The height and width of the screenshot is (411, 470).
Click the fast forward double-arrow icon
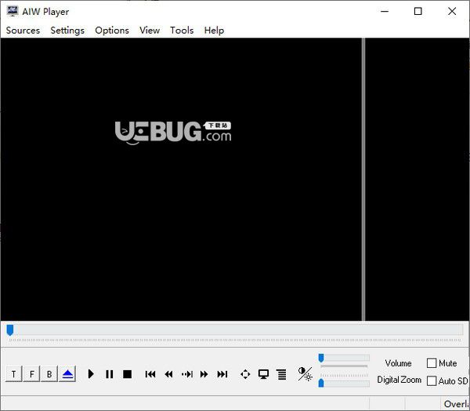[x=204, y=374]
